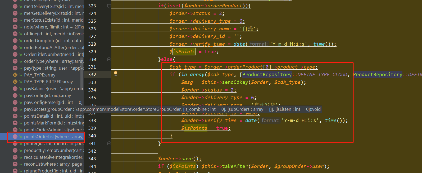The width and height of the screenshot is (422, 173).
Task: Click line number 325 in the gutter
Action: click(x=92, y=21)
